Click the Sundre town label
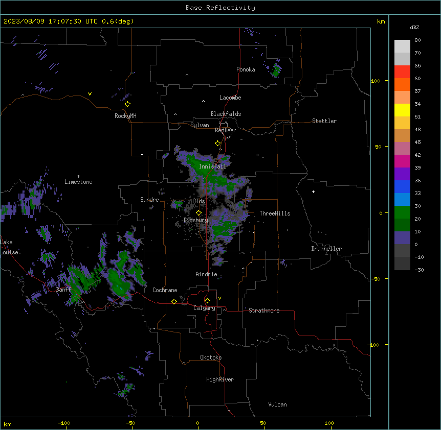The width and height of the screenshot is (441, 430). pyautogui.click(x=149, y=200)
